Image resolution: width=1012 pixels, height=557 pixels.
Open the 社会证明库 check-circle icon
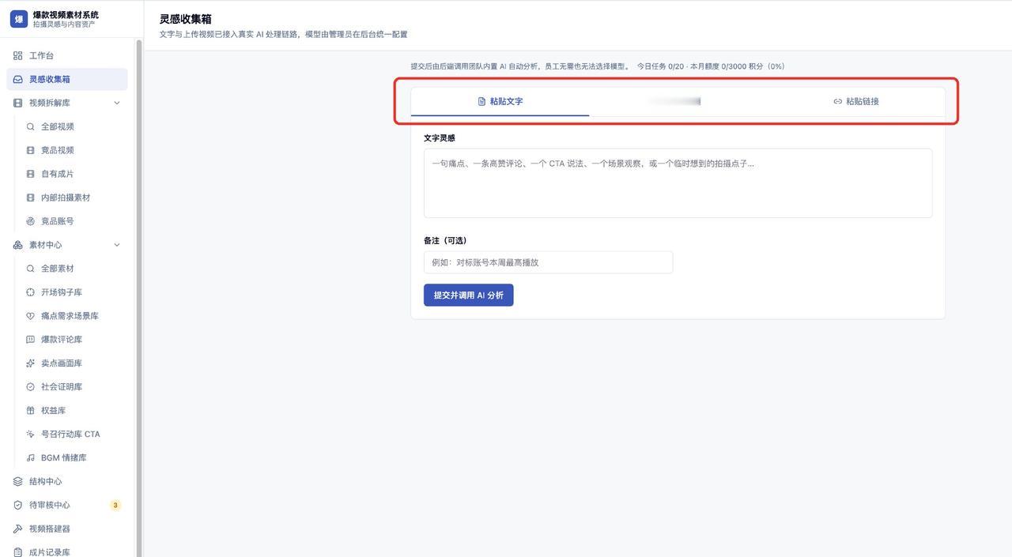[x=30, y=387]
